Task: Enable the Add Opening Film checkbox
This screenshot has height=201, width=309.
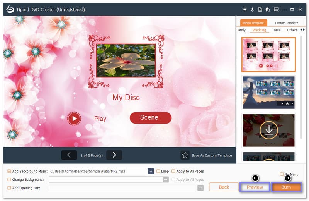Action: click(9, 188)
